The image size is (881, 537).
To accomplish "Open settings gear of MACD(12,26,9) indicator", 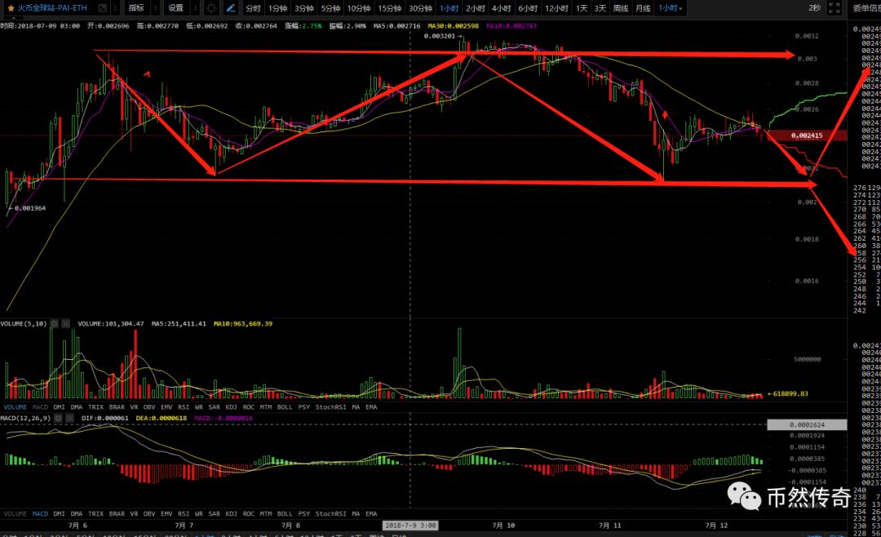I will pos(58,419).
